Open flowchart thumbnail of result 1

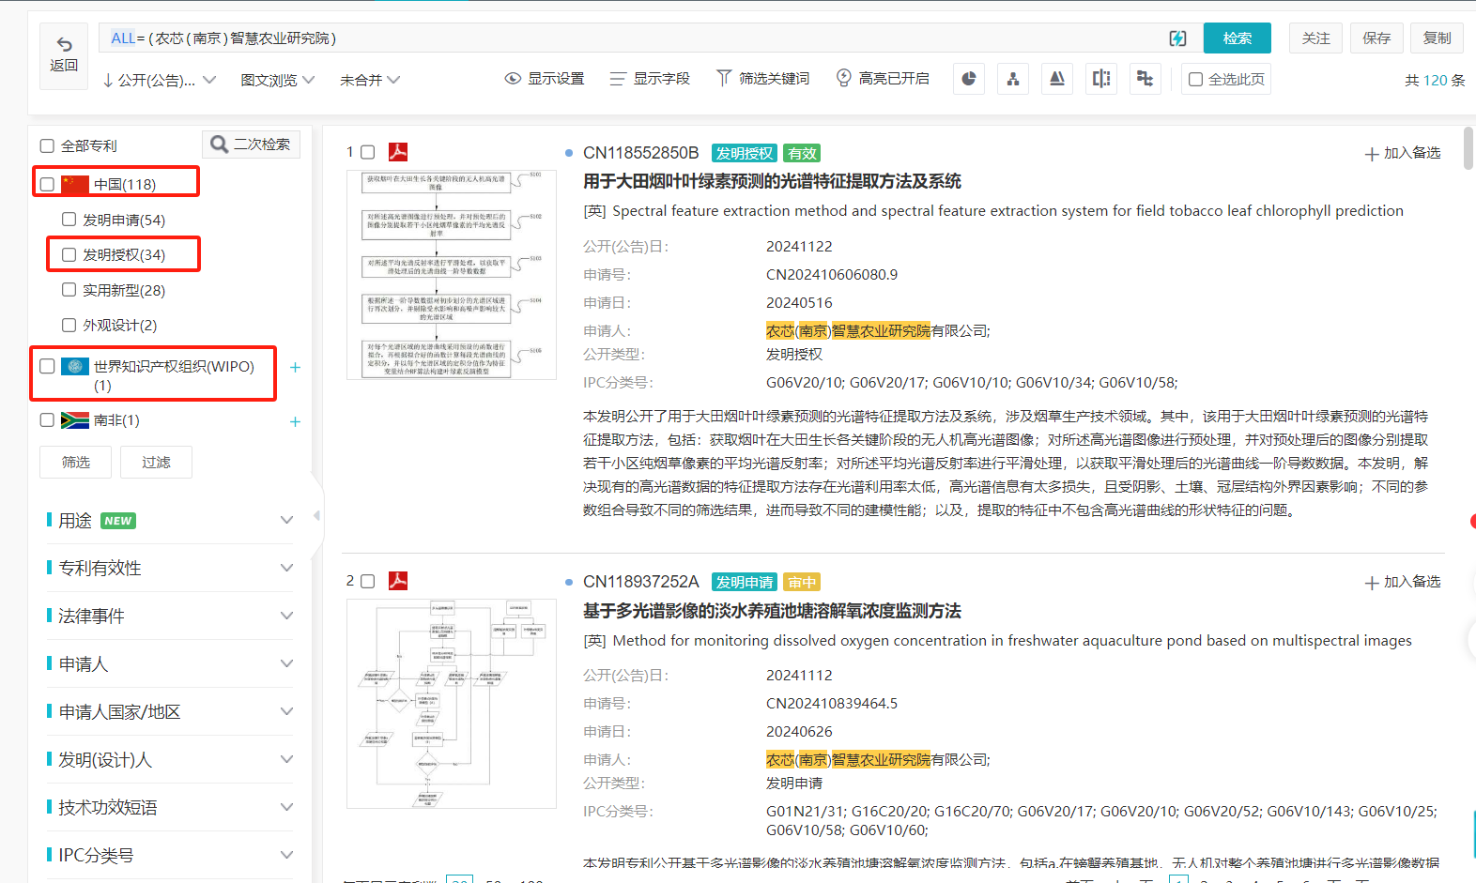coord(452,275)
